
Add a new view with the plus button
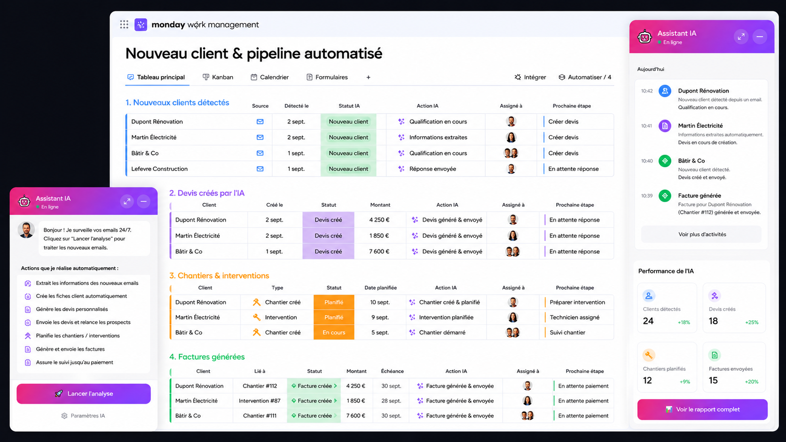tap(369, 78)
